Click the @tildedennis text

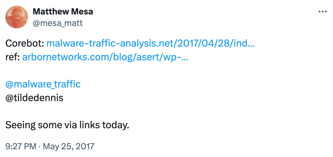pyautogui.click(x=34, y=98)
